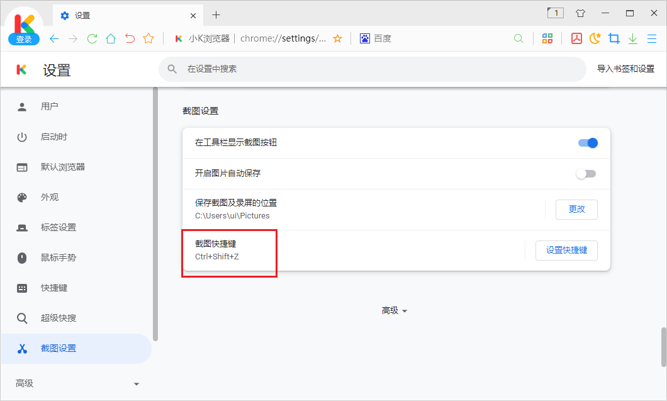Close the 设置 tab
This screenshot has width=667, height=401.
coord(193,16)
